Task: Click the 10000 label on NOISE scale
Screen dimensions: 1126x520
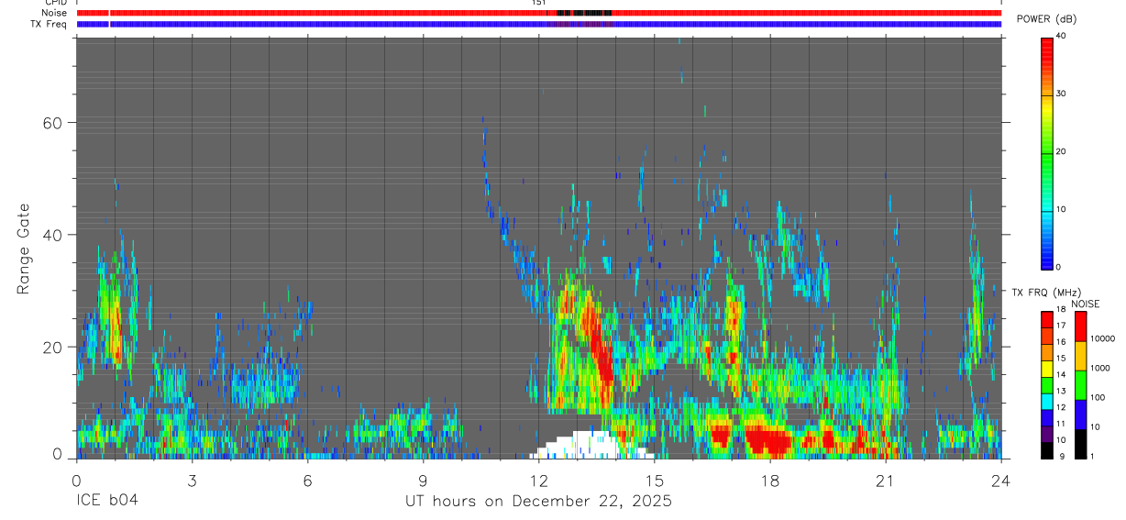Action: click(1103, 338)
